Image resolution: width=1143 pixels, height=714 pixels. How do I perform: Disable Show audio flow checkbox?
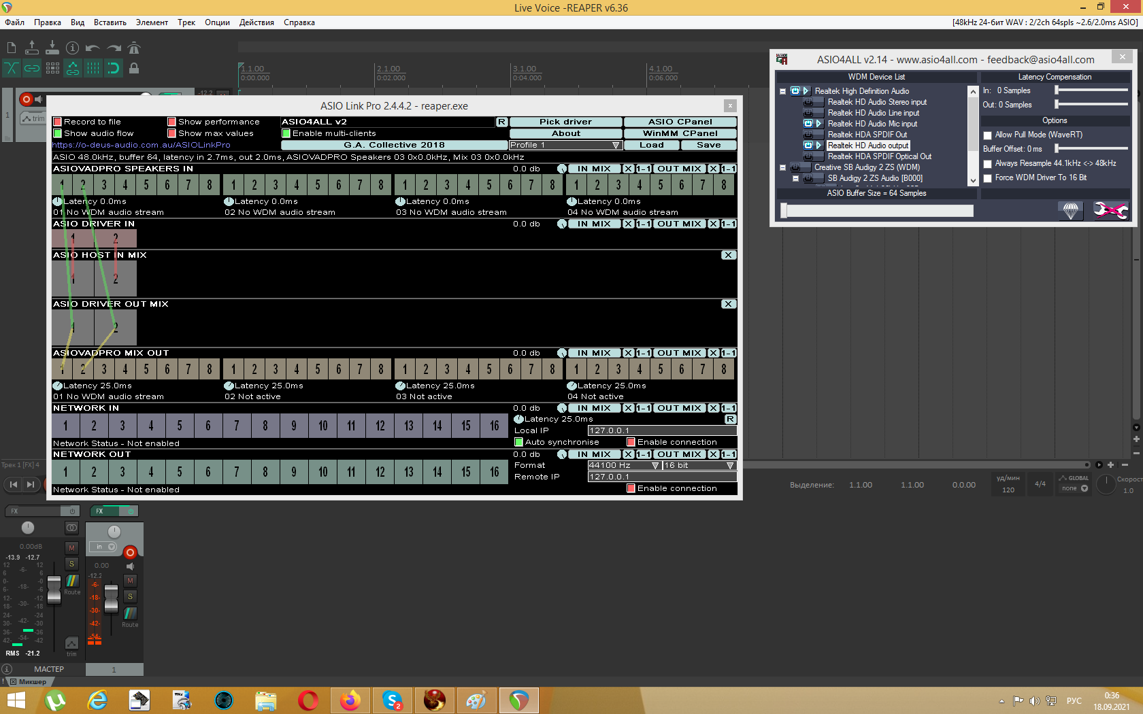pyautogui.click(x=58, y=134)
